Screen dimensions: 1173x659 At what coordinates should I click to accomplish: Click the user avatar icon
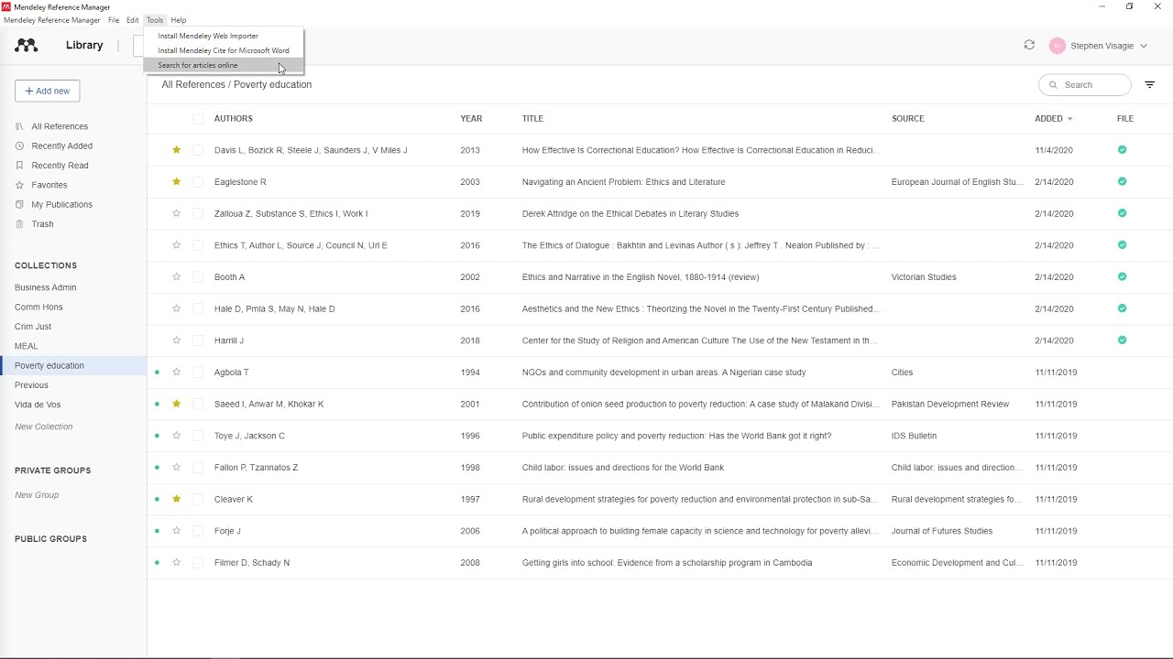tap(1058, 46)
